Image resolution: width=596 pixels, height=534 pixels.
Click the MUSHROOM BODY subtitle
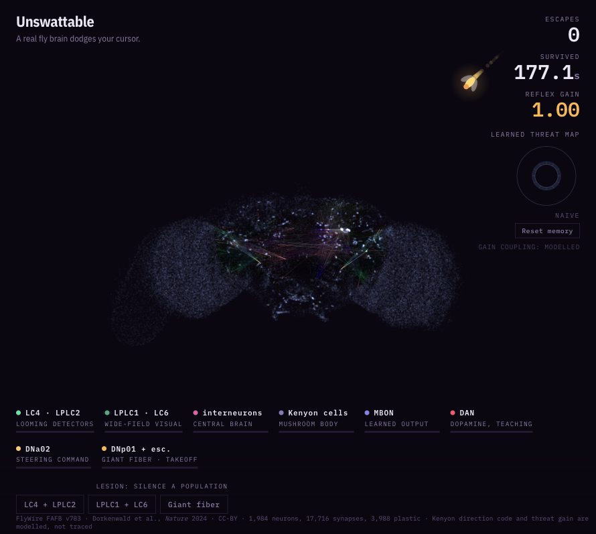[308, 423]
